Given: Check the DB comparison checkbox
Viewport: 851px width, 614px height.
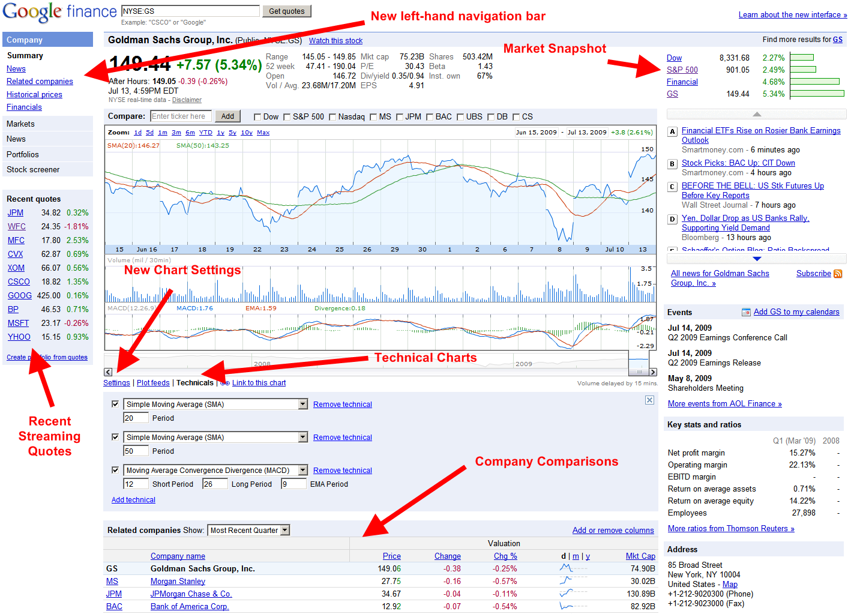Looking at the screenshot, I should tap(491, 117).
